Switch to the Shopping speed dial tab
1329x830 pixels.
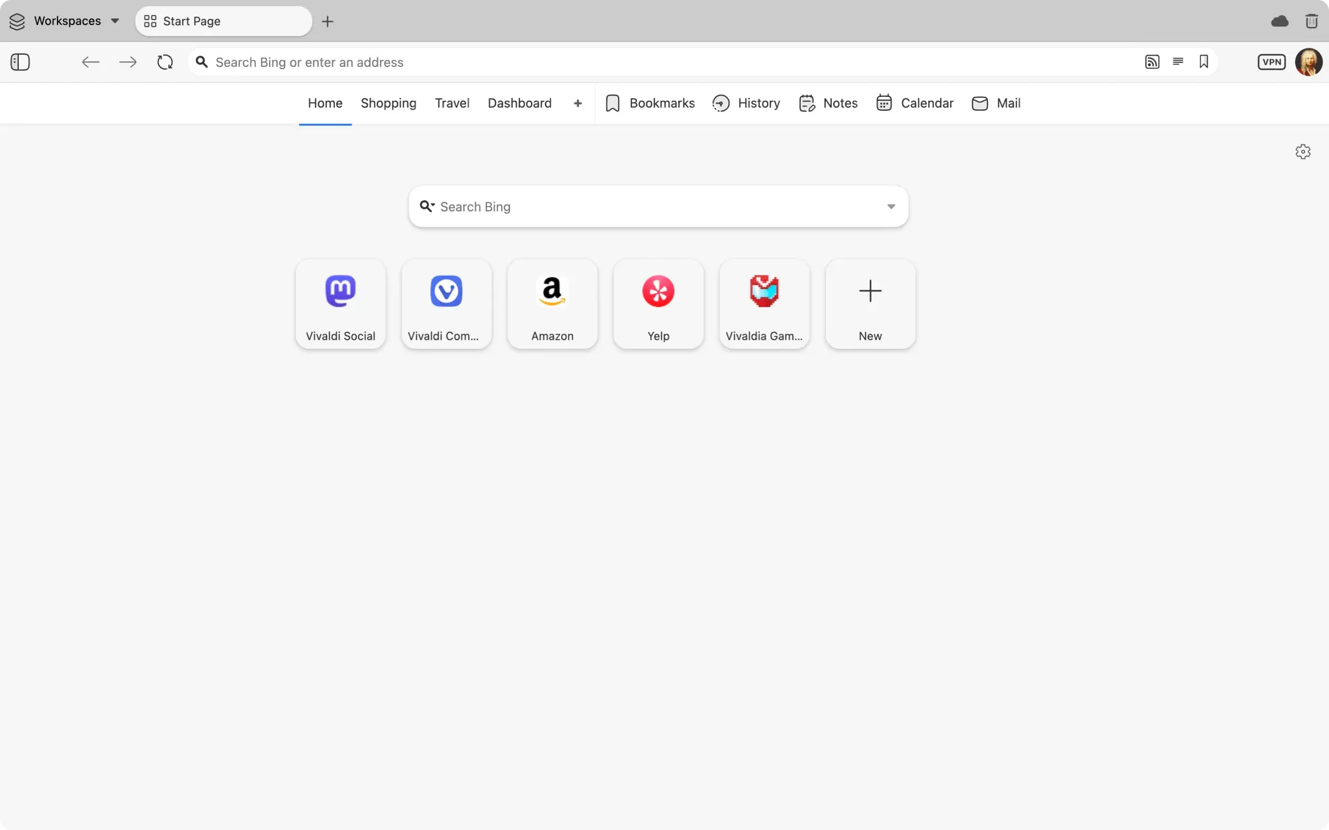(388, 103)
